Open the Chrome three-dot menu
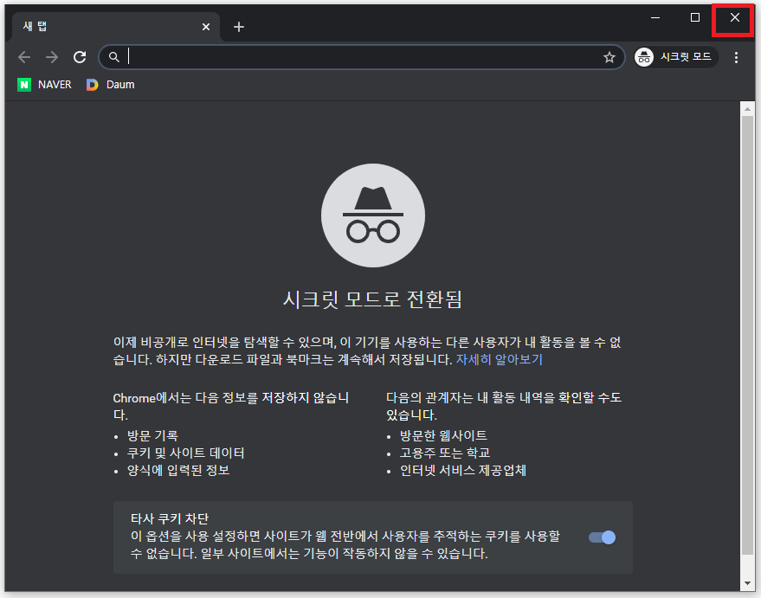 (x=736, y=57)
